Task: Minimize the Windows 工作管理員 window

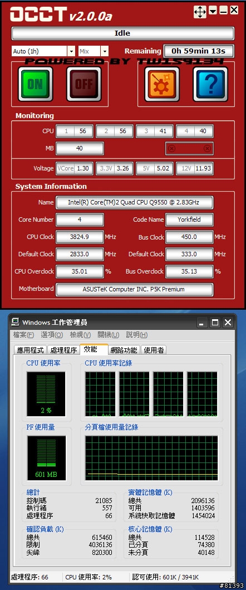Action: [203, 322]
